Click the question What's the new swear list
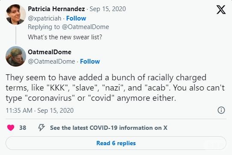 [65, 37]
